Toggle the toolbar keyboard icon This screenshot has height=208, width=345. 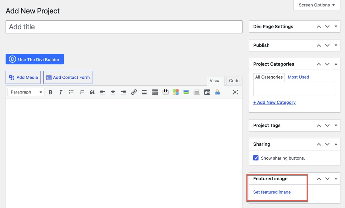pos(155,92)
